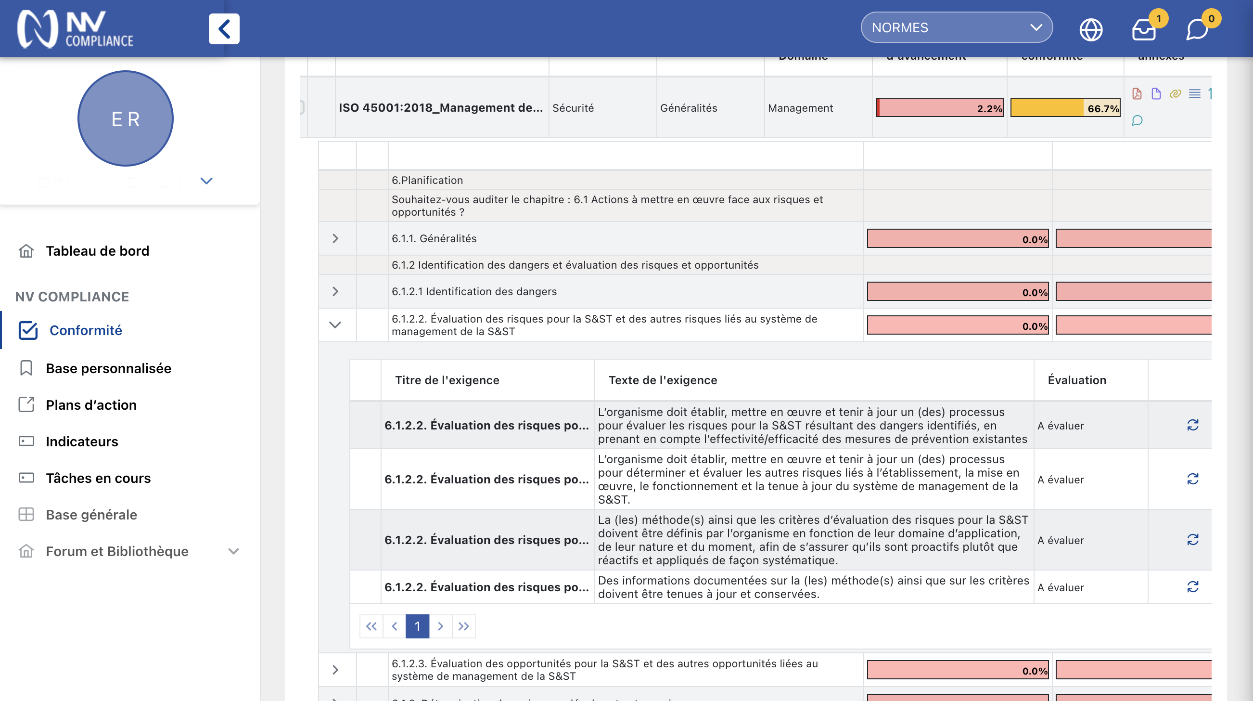Screen dimensions: 1253x701
Task: Go to previous page of requirements
Action: (395, 626)
